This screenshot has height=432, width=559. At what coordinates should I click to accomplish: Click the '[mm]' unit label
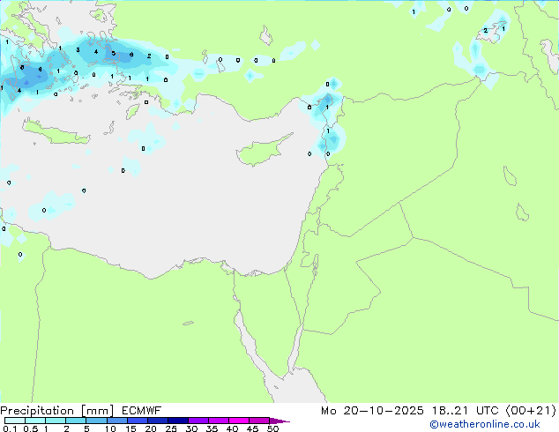tap(97, 411)
